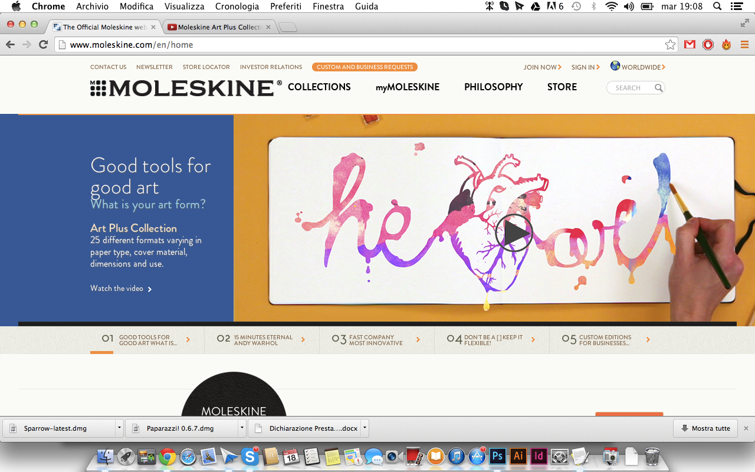Click the Wi-Fi status icon
Image resolution: width=755 pixels, height=472 pixels.
[x=612, y=6]
